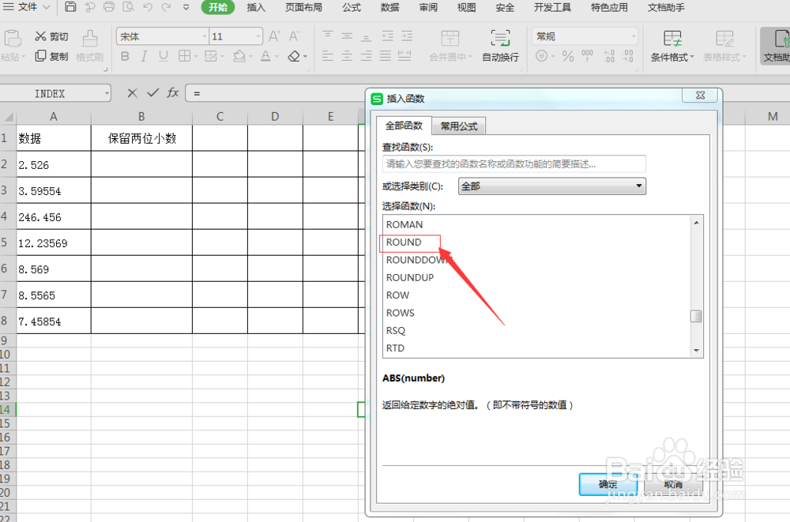This screenshot has height=522, width=790.
Task: Click the cell borders icon
Action: click(184, 56)
